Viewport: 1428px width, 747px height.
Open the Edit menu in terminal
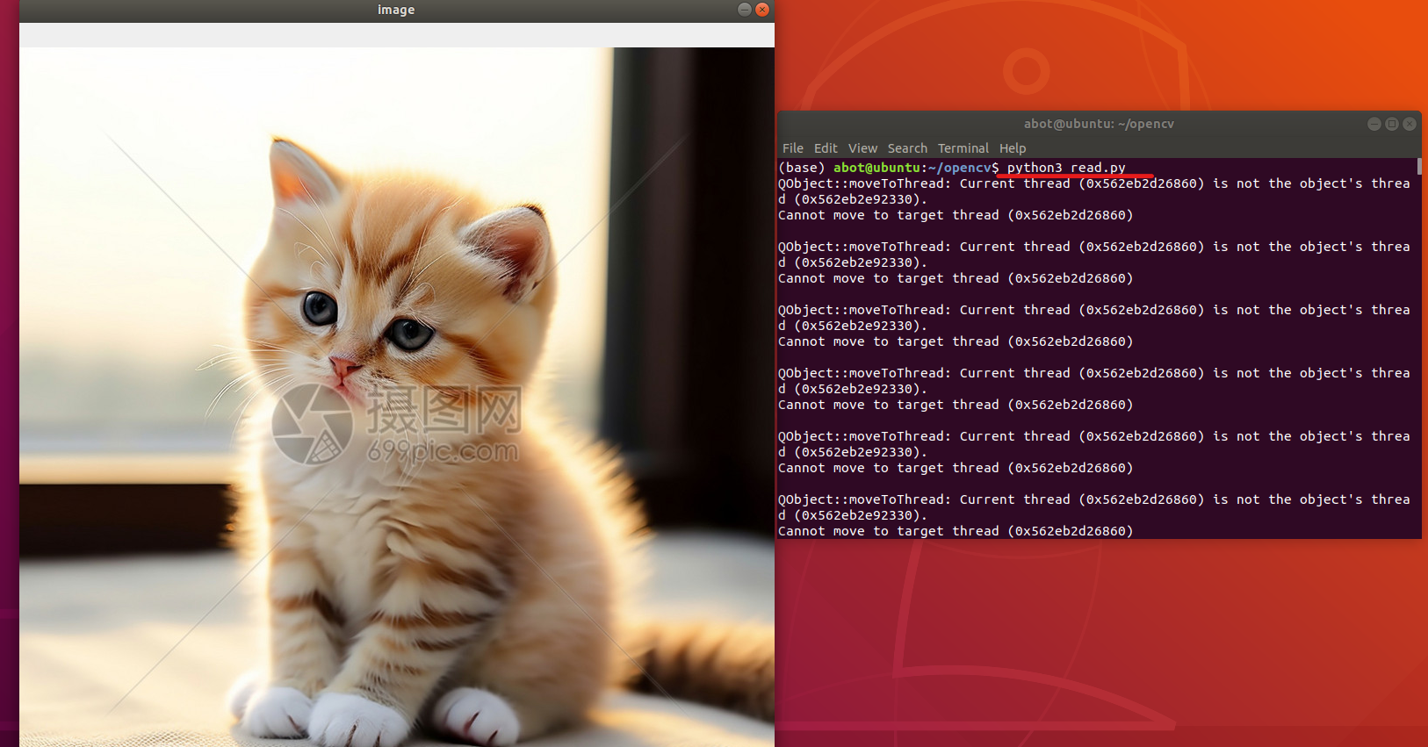tap(826, 148)
